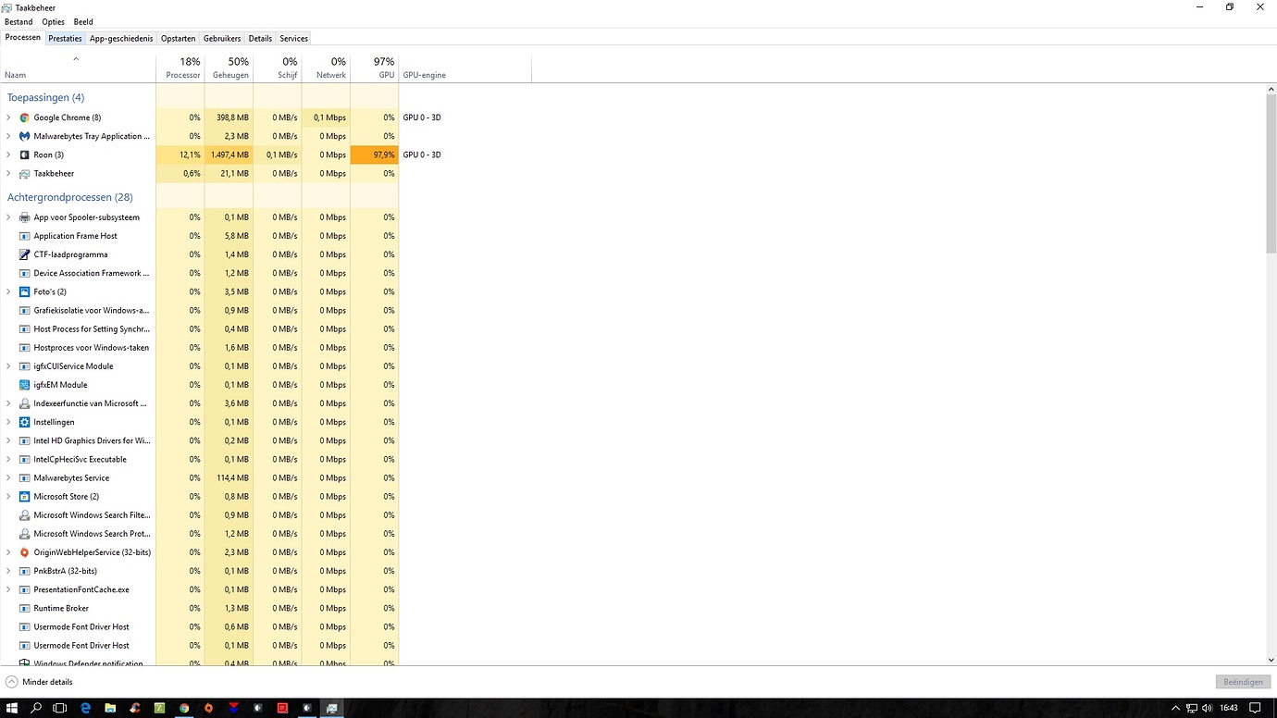Click the Malwarebytes Tray Application icon

coord(25,136)
